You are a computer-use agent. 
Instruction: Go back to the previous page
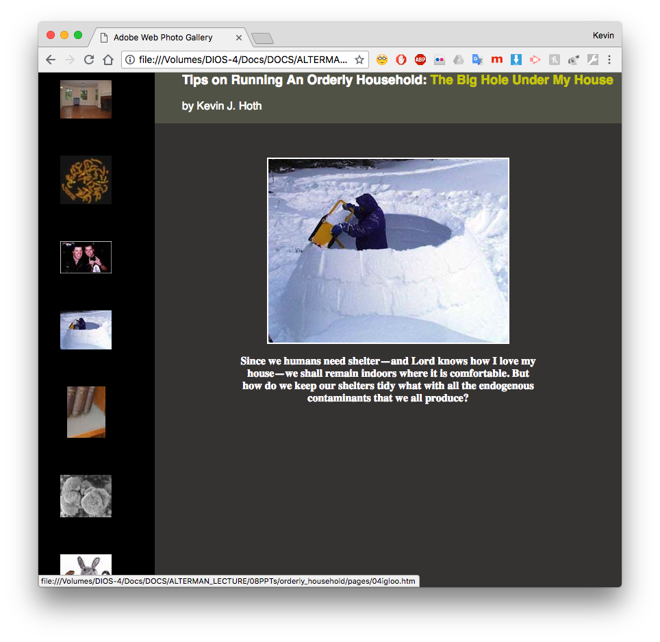pyautogui.click(x=51, y=60)
